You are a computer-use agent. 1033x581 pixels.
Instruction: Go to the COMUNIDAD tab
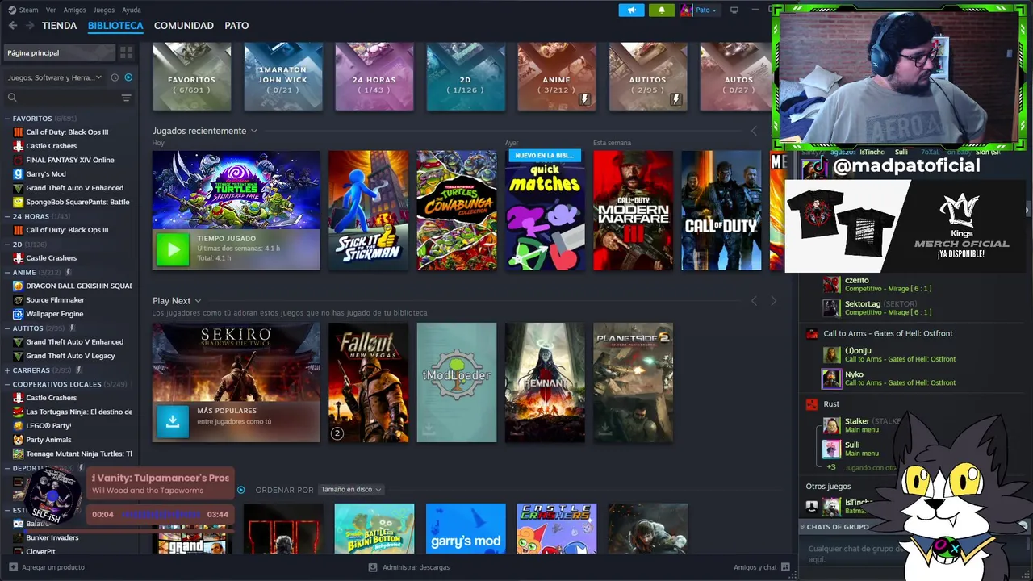coord(184,26)
